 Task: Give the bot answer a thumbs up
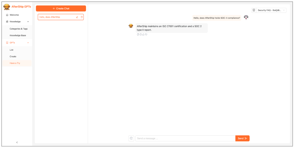tap(143, 34)
